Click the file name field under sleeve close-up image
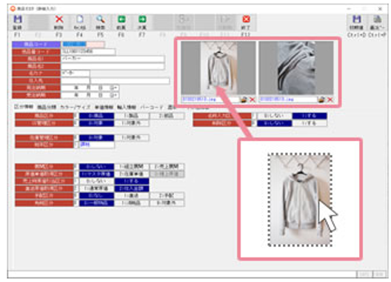The width and height of the screenshot is (391, 282). pos(288,99)
